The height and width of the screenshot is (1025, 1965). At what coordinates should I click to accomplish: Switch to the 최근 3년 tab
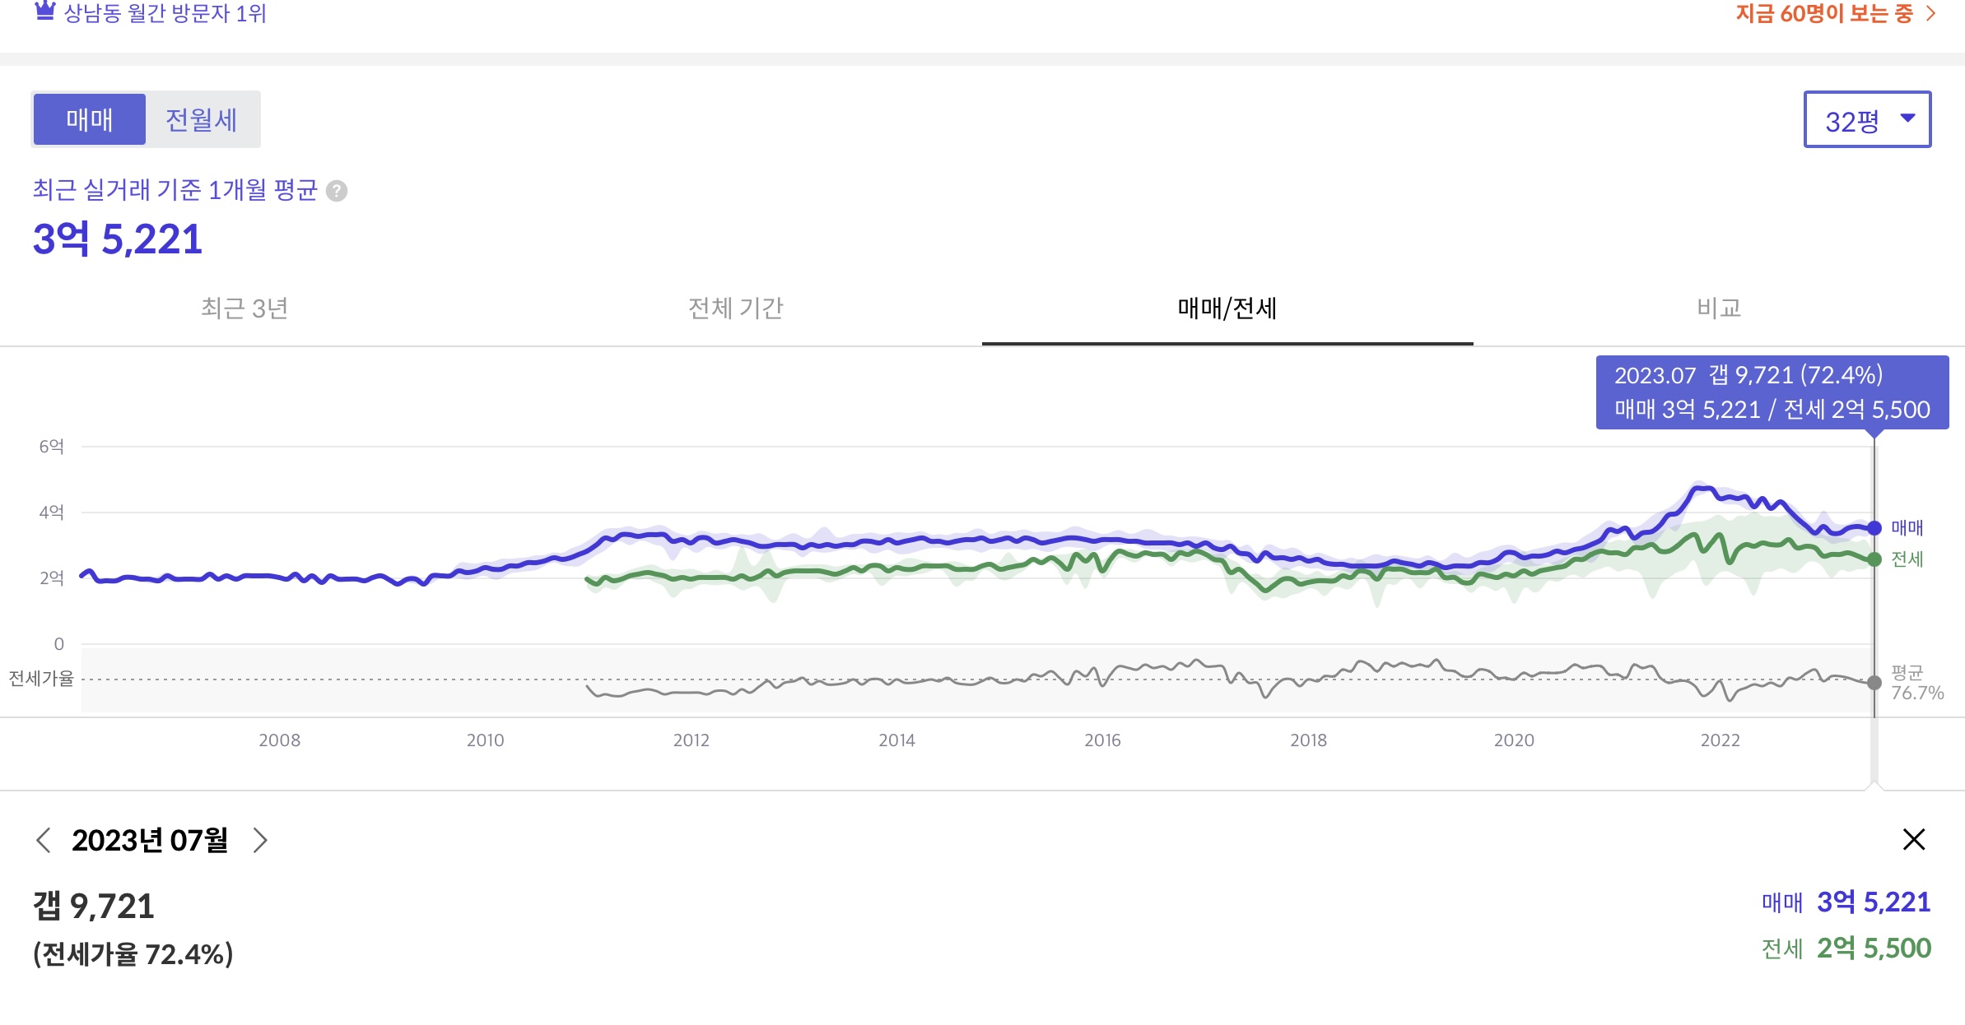[x=244, y=308]
